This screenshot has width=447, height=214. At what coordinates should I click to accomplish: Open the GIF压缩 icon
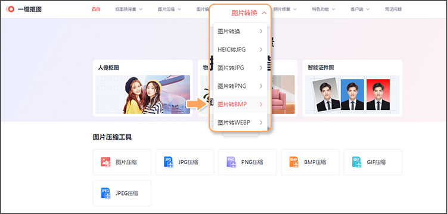(x=356, y=162)
